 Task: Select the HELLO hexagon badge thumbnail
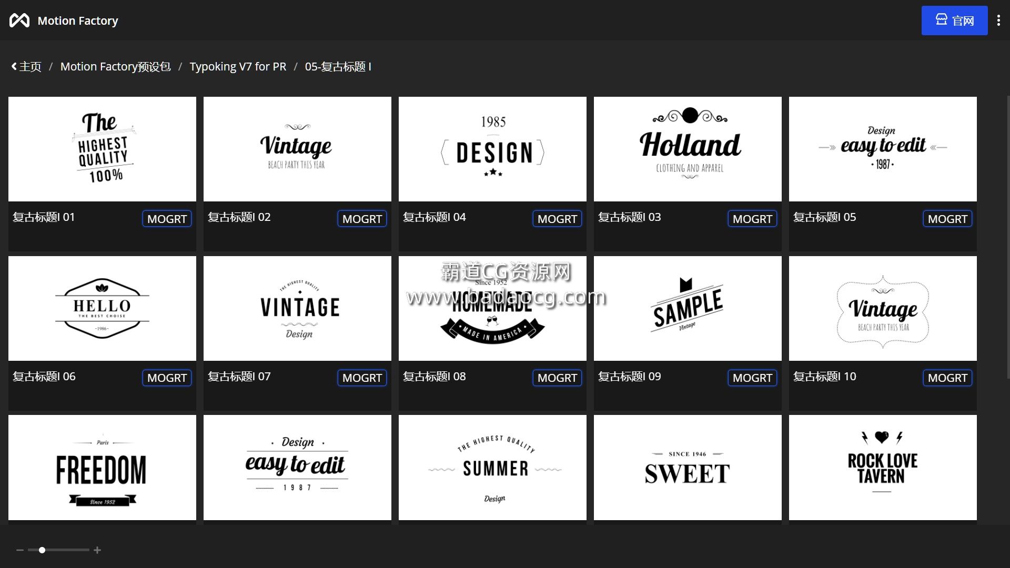(102, 308)
